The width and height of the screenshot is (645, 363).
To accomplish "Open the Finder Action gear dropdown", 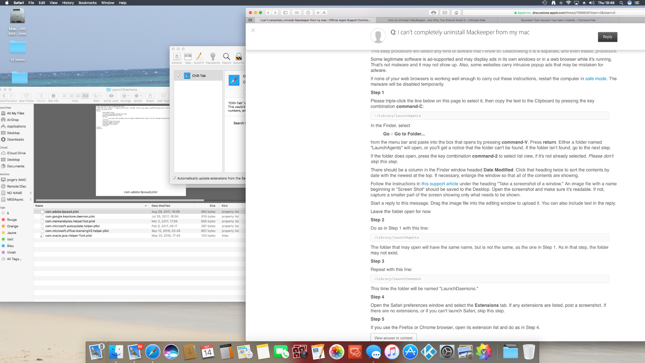I will (x=138, y=96).
